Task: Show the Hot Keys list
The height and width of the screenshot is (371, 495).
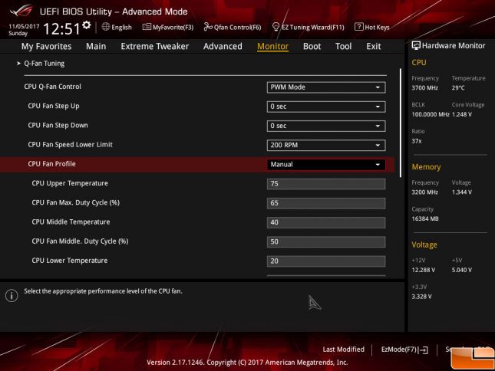Action: coord(372,27)
